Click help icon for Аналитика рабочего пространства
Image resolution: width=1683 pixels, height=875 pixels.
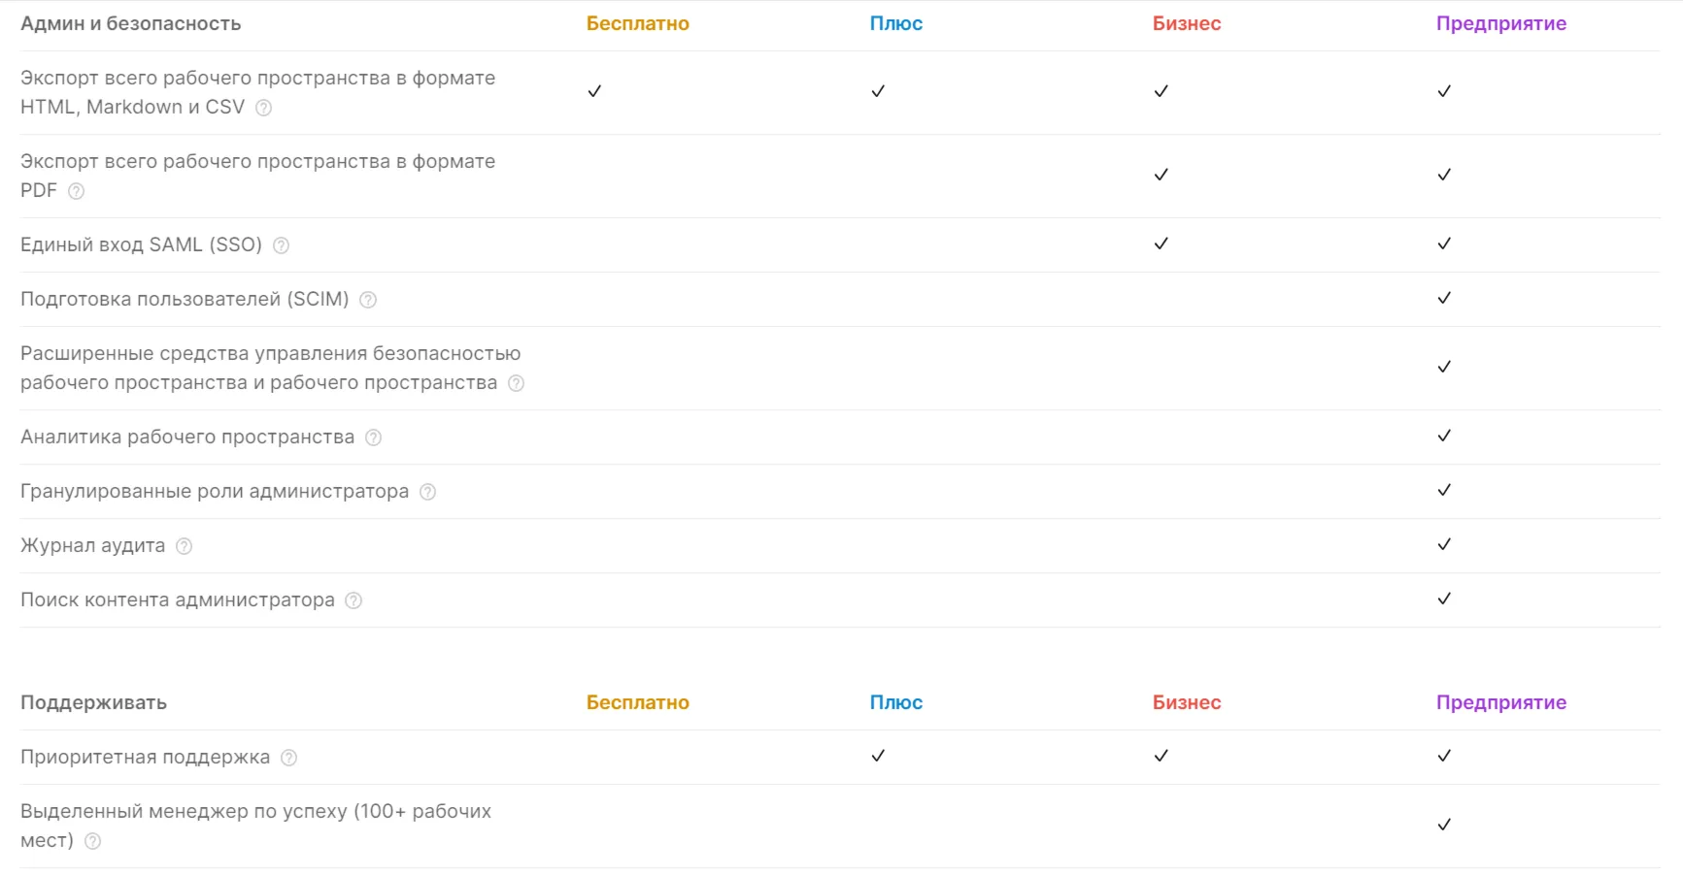point(373,437)
